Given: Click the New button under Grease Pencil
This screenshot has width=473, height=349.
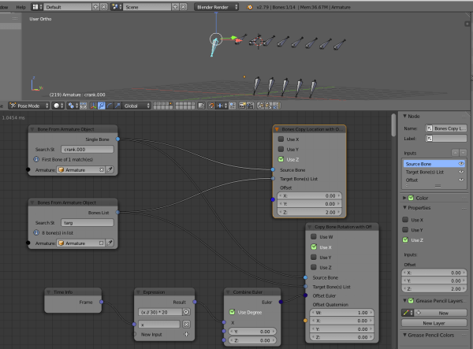Looking at the screenshot, I should click(442, 313).
